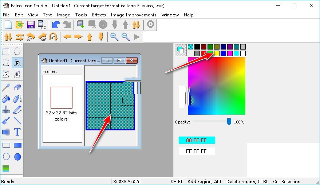This screenshot has height=185, width=320.
Task: Draw an outlined ellipse shape
Action: (6, 157)
